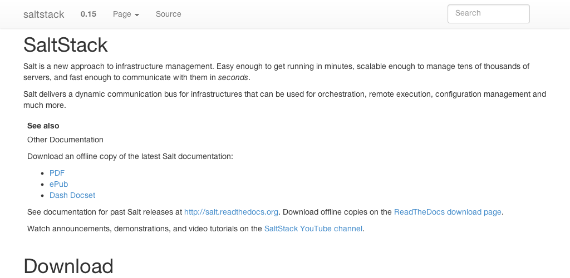Viewport: 570px width, 278px height.
Task: Click the italic word 'seconds'
Action: pos(233,77)
